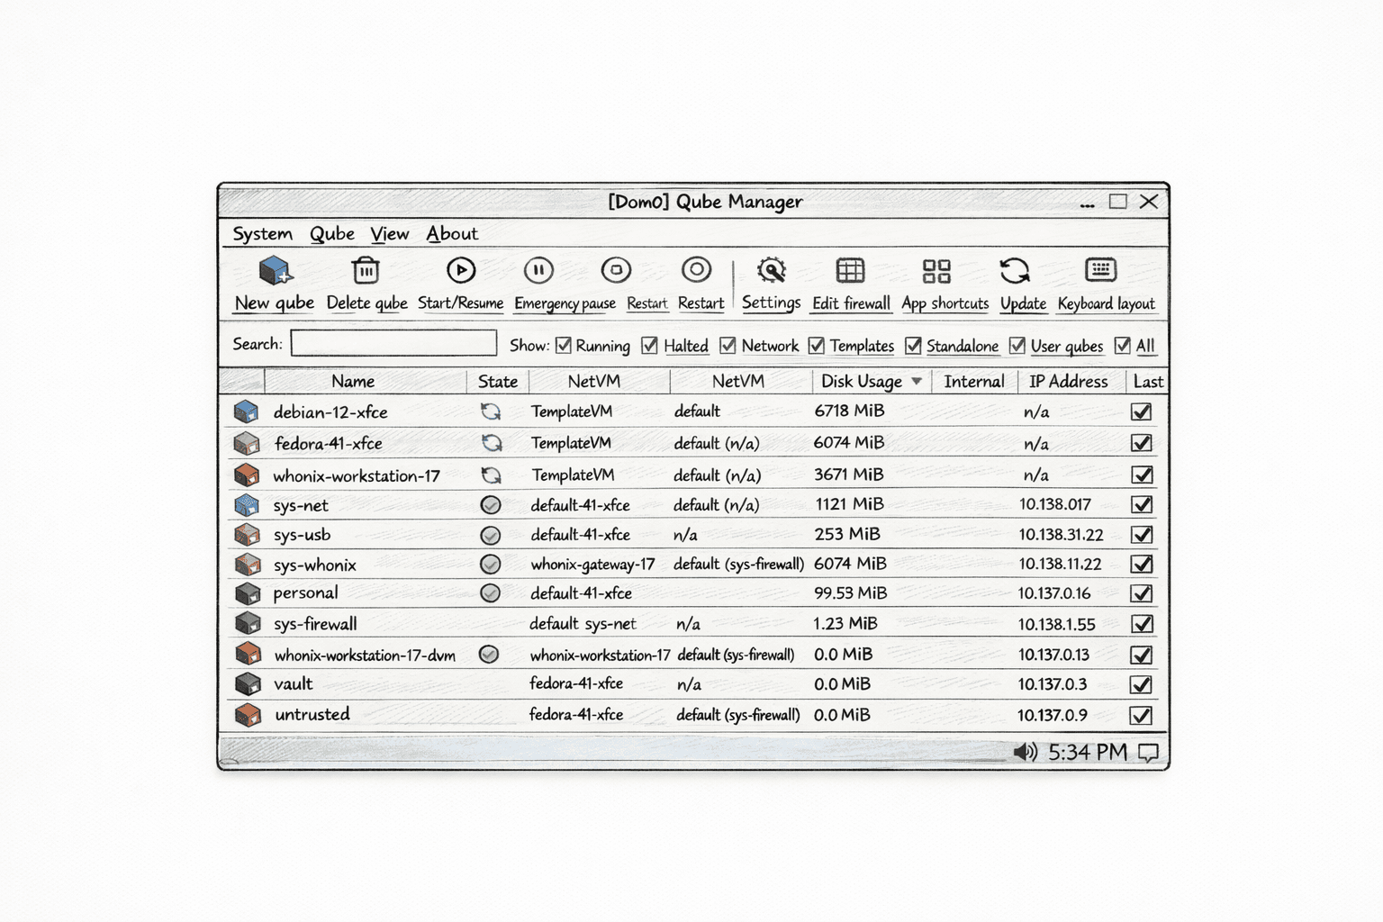Open Settings with the gear icon
Screen dimensions: 1383x922
772,270
